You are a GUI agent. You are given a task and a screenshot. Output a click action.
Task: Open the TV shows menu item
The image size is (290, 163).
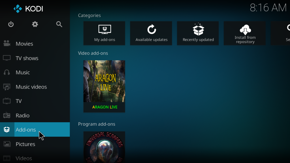[x=35, y=58]
